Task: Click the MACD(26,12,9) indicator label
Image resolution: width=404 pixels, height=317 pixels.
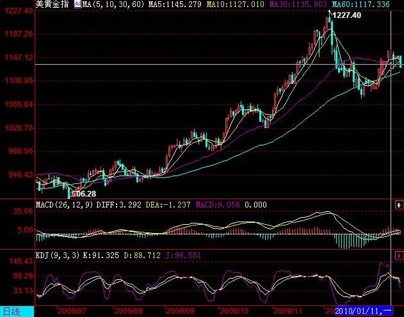Action: [x=65, y=205]
